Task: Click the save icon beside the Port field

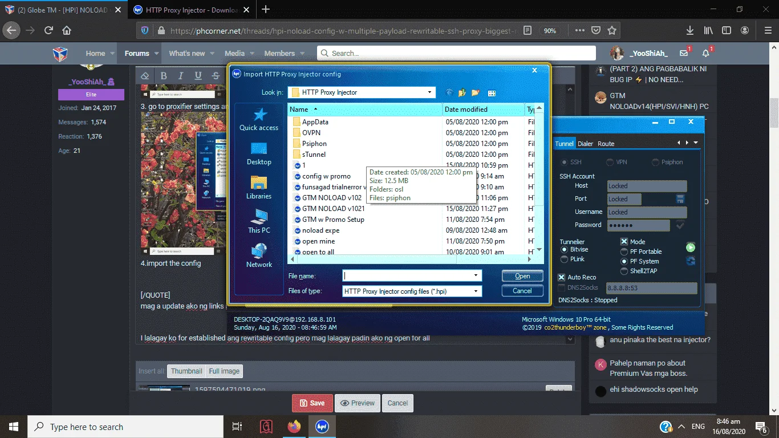Action: [680, 198]
